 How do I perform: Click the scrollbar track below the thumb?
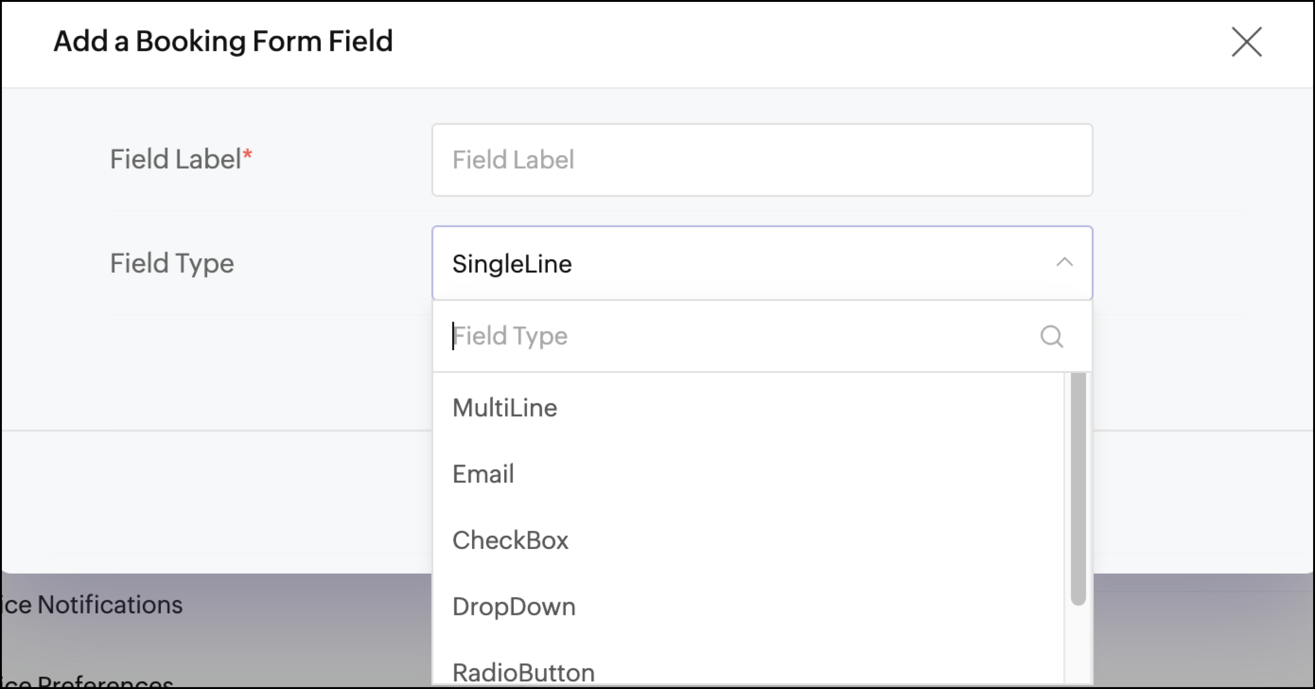pyautogui.click(x=1078, y=644)
